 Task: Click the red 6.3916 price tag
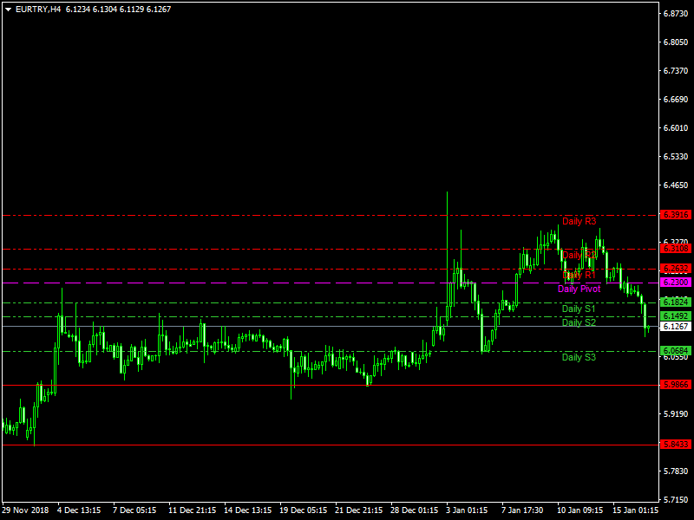676,214
